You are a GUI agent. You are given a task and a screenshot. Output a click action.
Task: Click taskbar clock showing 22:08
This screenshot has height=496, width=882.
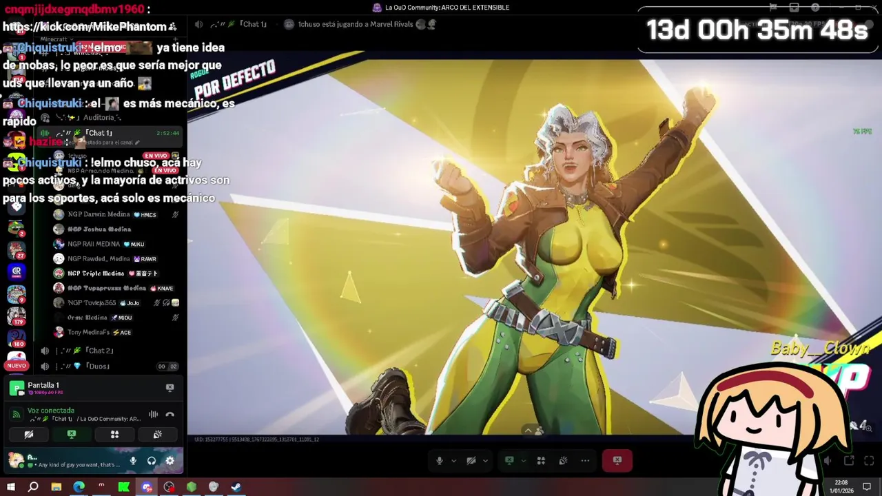pyautogui.click(x=841, y=487)
